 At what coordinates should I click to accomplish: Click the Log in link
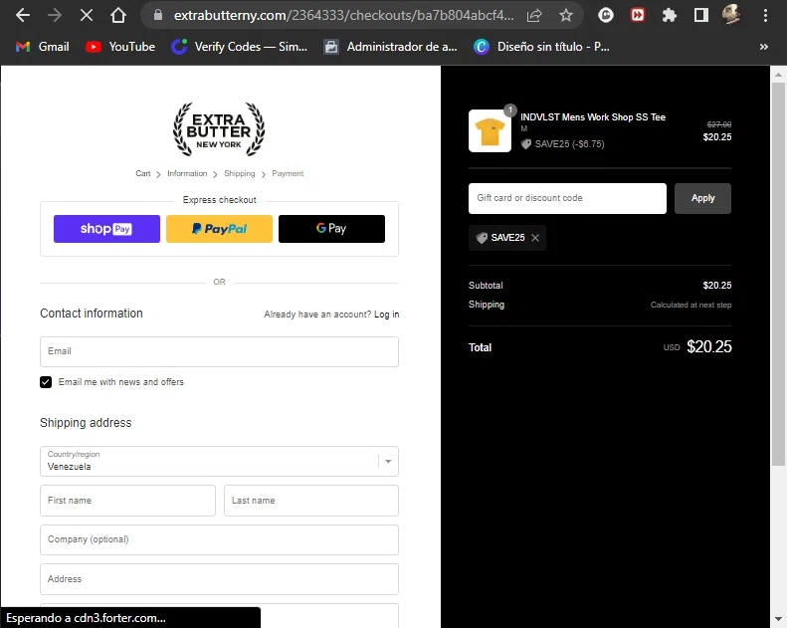click(386, 314)
